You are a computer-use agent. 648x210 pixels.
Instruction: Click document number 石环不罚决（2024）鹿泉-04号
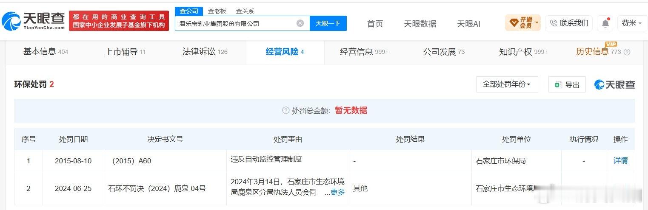[157, 188]
